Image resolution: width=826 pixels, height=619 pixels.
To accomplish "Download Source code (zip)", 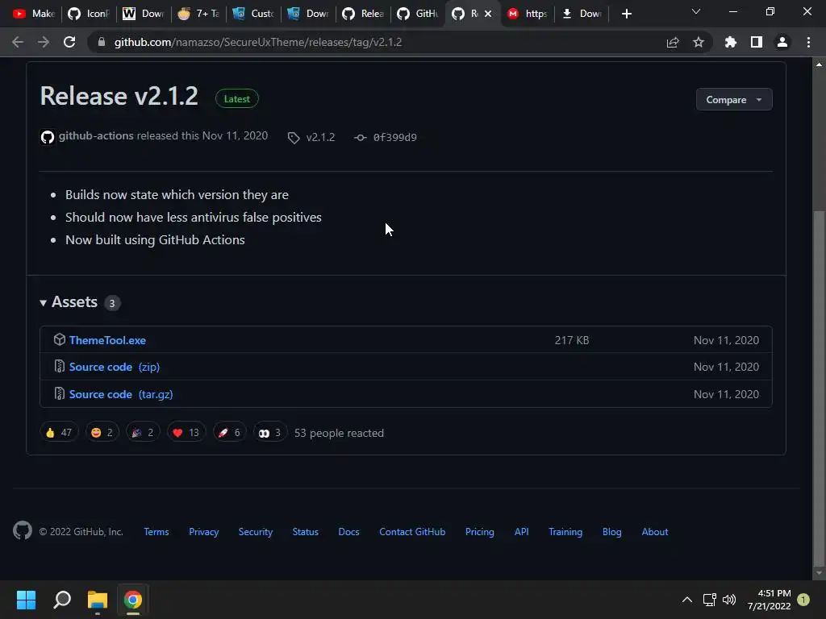I will click(x=115, y=367).
